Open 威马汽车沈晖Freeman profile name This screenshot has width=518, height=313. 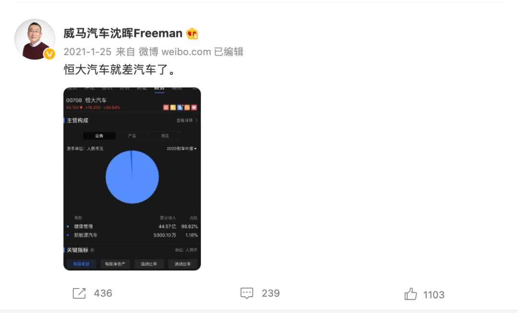[123, 34]
